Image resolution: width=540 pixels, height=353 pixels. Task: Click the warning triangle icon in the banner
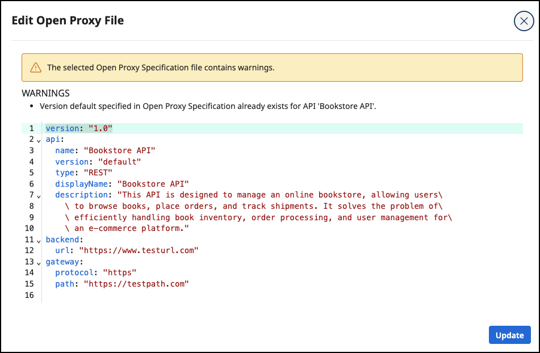[36, 67]
